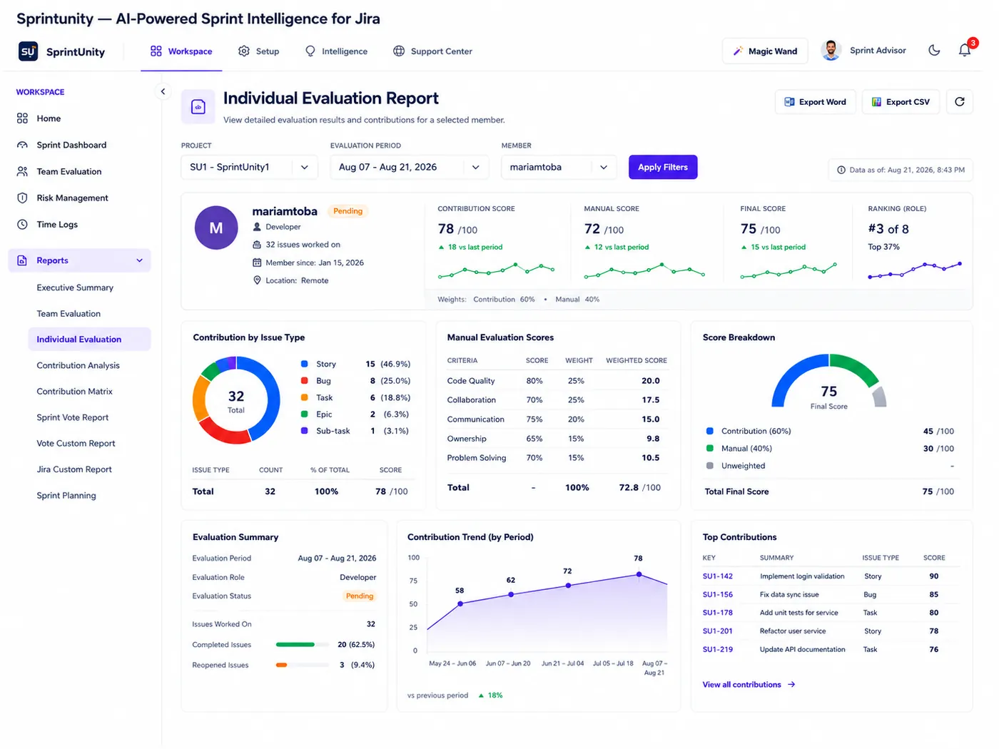
Task: Open Vote Custom Report
Action: [76, 444]
